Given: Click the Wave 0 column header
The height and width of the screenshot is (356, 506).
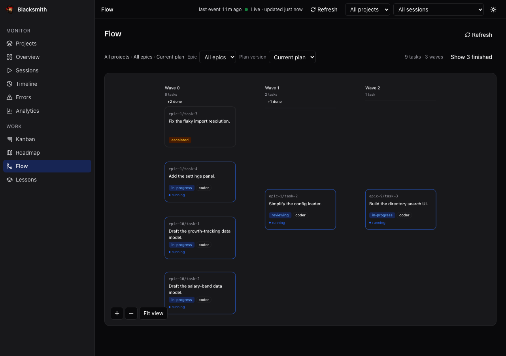Looking at the screenshot, I should coord(172,88).
